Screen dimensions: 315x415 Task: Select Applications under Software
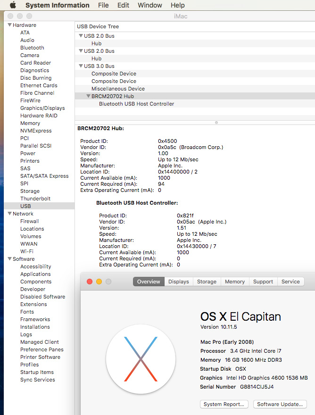[35, 274]
